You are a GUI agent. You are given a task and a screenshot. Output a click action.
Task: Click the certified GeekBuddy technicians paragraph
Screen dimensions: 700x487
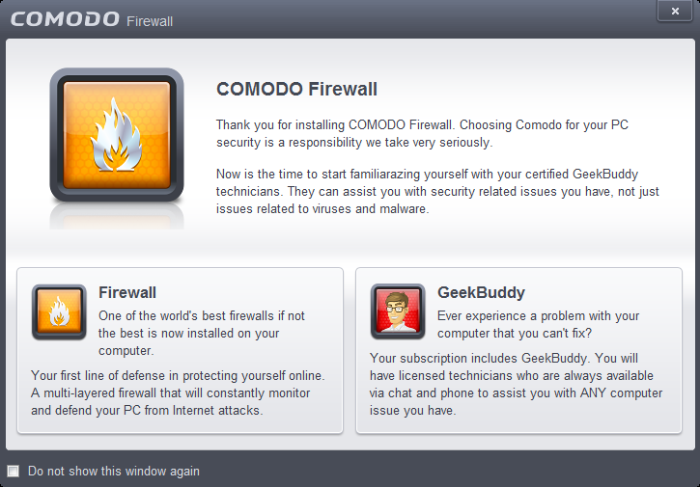(x=438, y=191)
